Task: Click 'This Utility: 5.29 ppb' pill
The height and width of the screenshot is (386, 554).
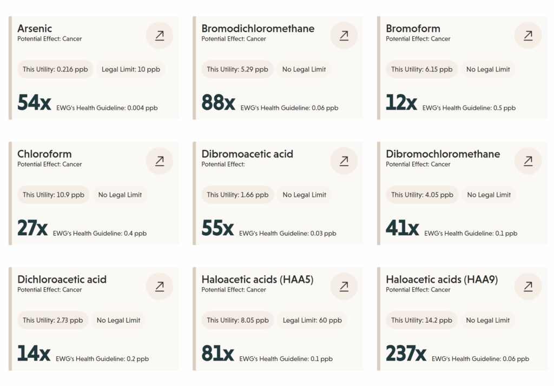Action: click(238, 69)
